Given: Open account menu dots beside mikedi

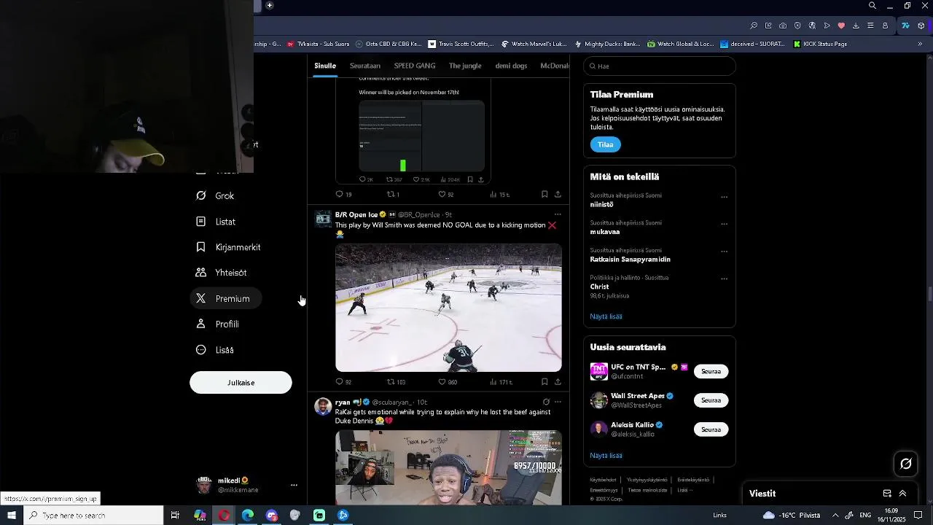Looking at the screenshot, I should 294,485.
